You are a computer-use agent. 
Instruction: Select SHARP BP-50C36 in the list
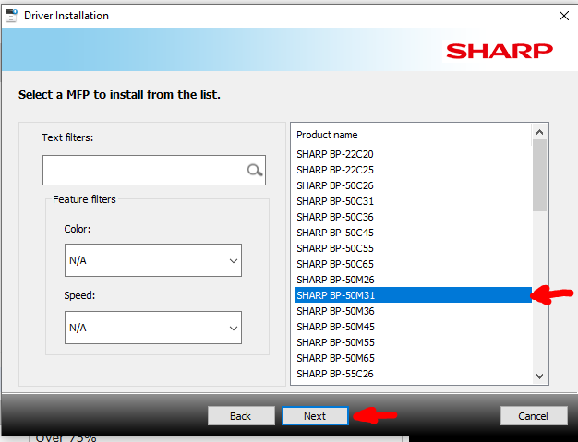[x=414, y=217]
